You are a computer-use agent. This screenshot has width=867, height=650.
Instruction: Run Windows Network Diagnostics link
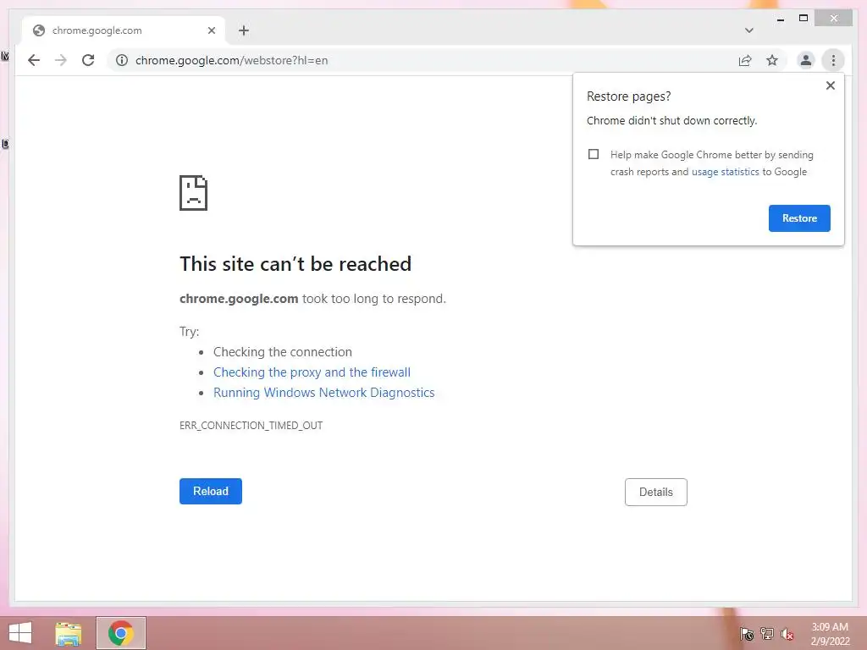[324, 393]
